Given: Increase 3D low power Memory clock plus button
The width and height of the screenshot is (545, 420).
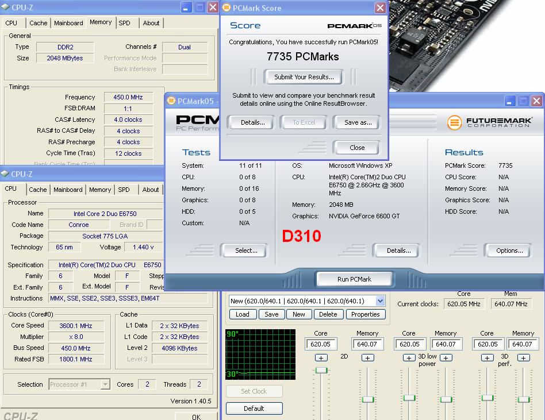Looking at the screenshot, I should pos(446,358).
